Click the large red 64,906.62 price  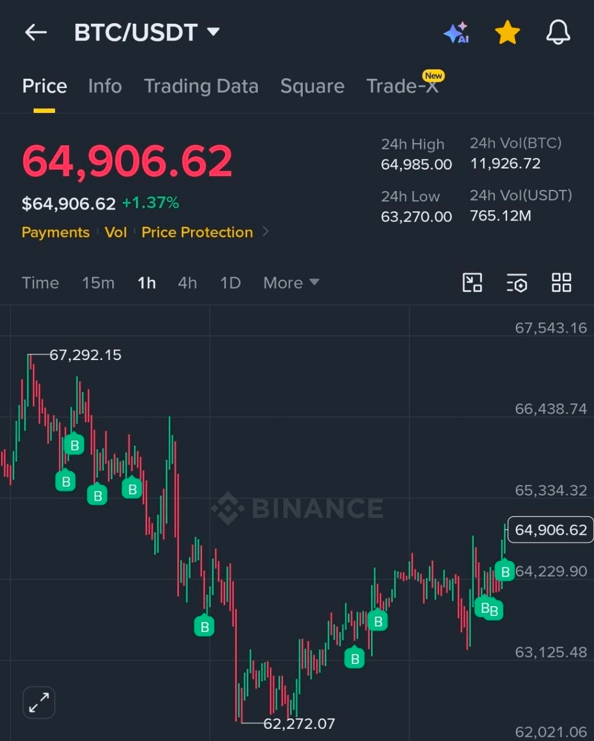point(127,162)
